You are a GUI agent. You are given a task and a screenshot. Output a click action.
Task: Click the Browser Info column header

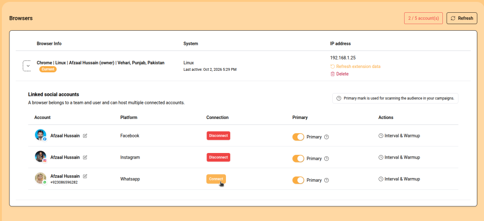pos(49,43)
